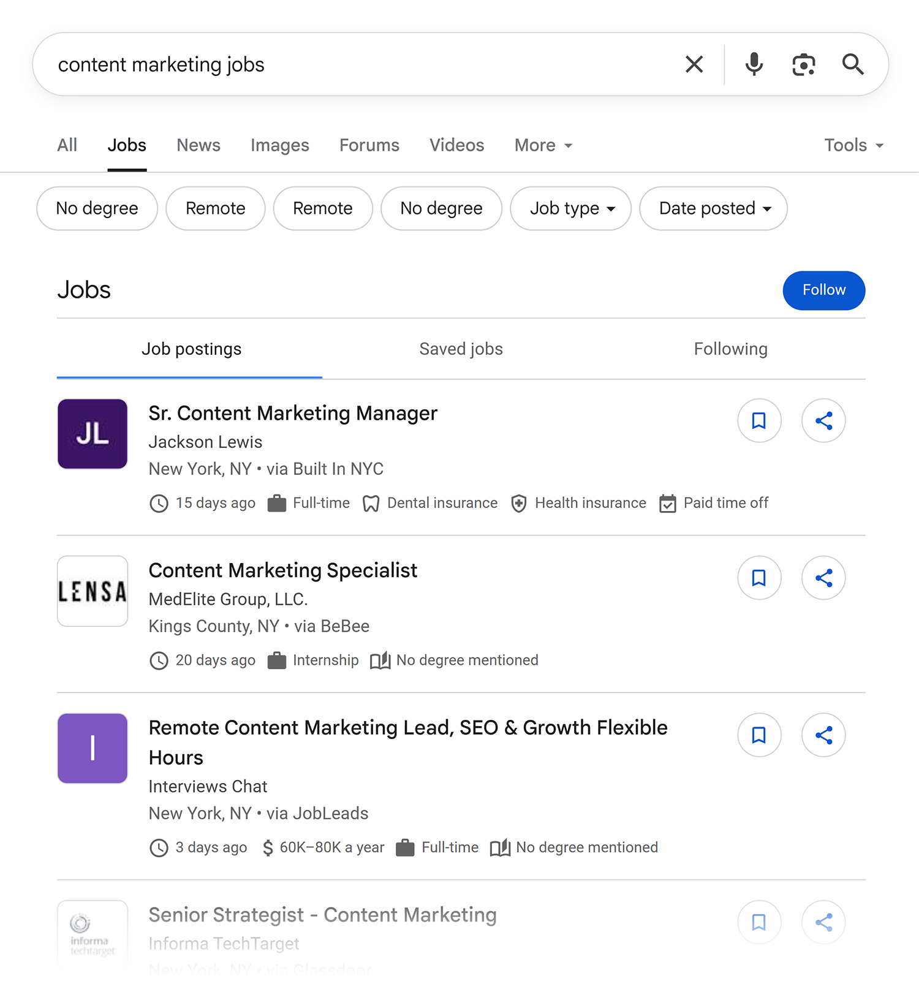919x992 pixels.
Task: Open Remote Content Marketing Lead listing title
Action: point(408,743)
